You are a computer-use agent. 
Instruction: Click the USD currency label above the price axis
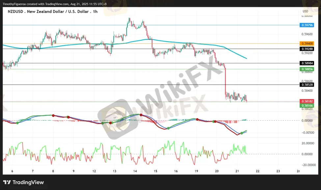tap(305, 11)
